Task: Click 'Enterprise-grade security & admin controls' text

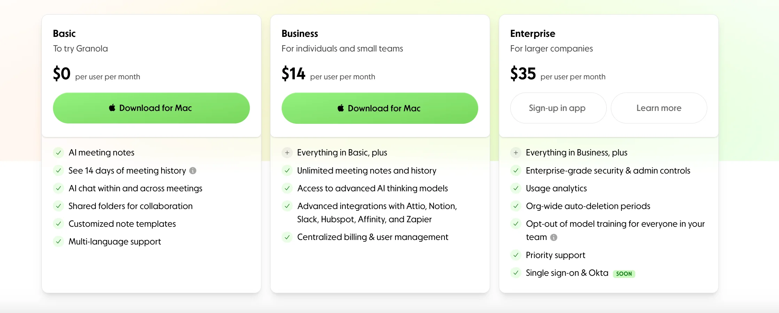Action: coord(608,171)
